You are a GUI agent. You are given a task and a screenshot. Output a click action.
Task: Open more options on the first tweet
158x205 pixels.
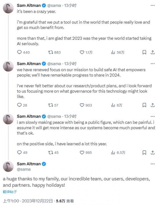tap(152, 5)
